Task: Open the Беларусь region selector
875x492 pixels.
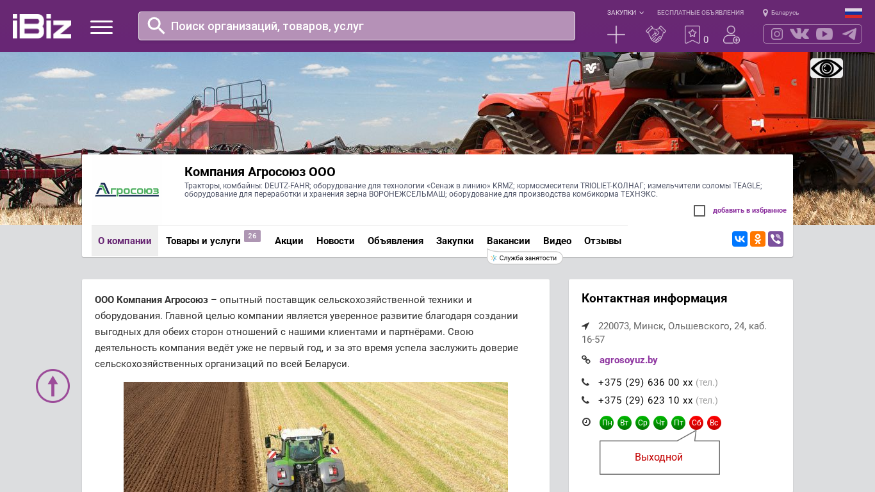Action: coord(781,13)
